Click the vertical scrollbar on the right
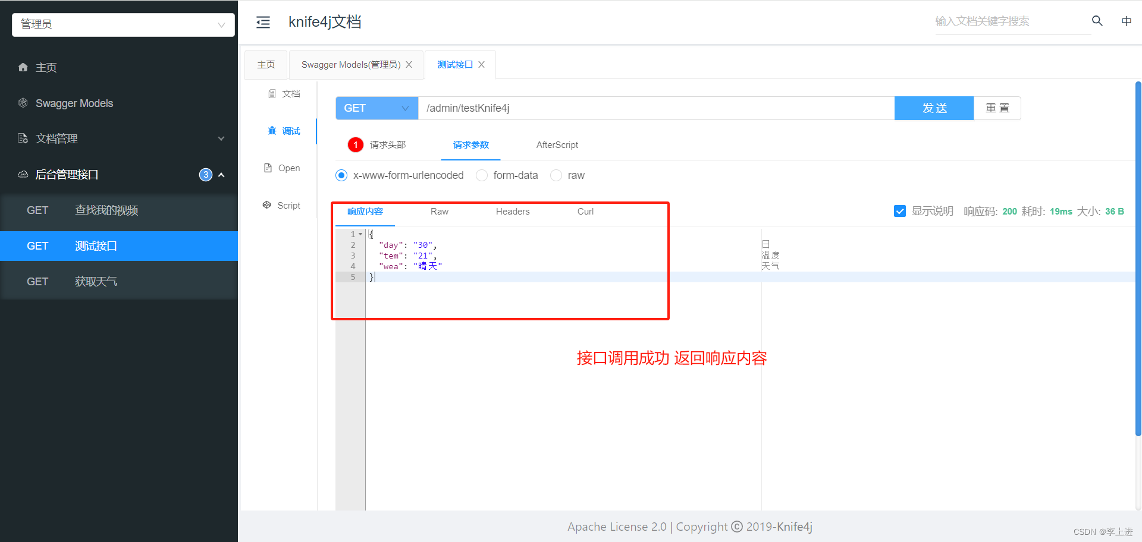This screenshot has width=1142, height=542. (x=1138, y=259)
